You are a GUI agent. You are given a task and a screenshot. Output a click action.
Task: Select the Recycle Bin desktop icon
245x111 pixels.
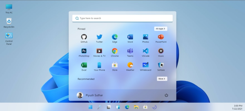click(x=9, y=23)
